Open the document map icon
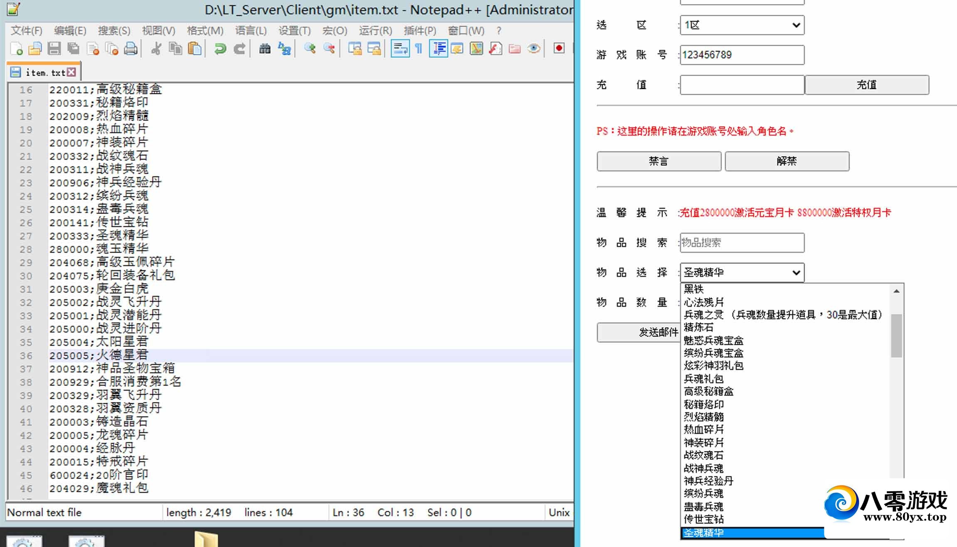 point(476,49)
